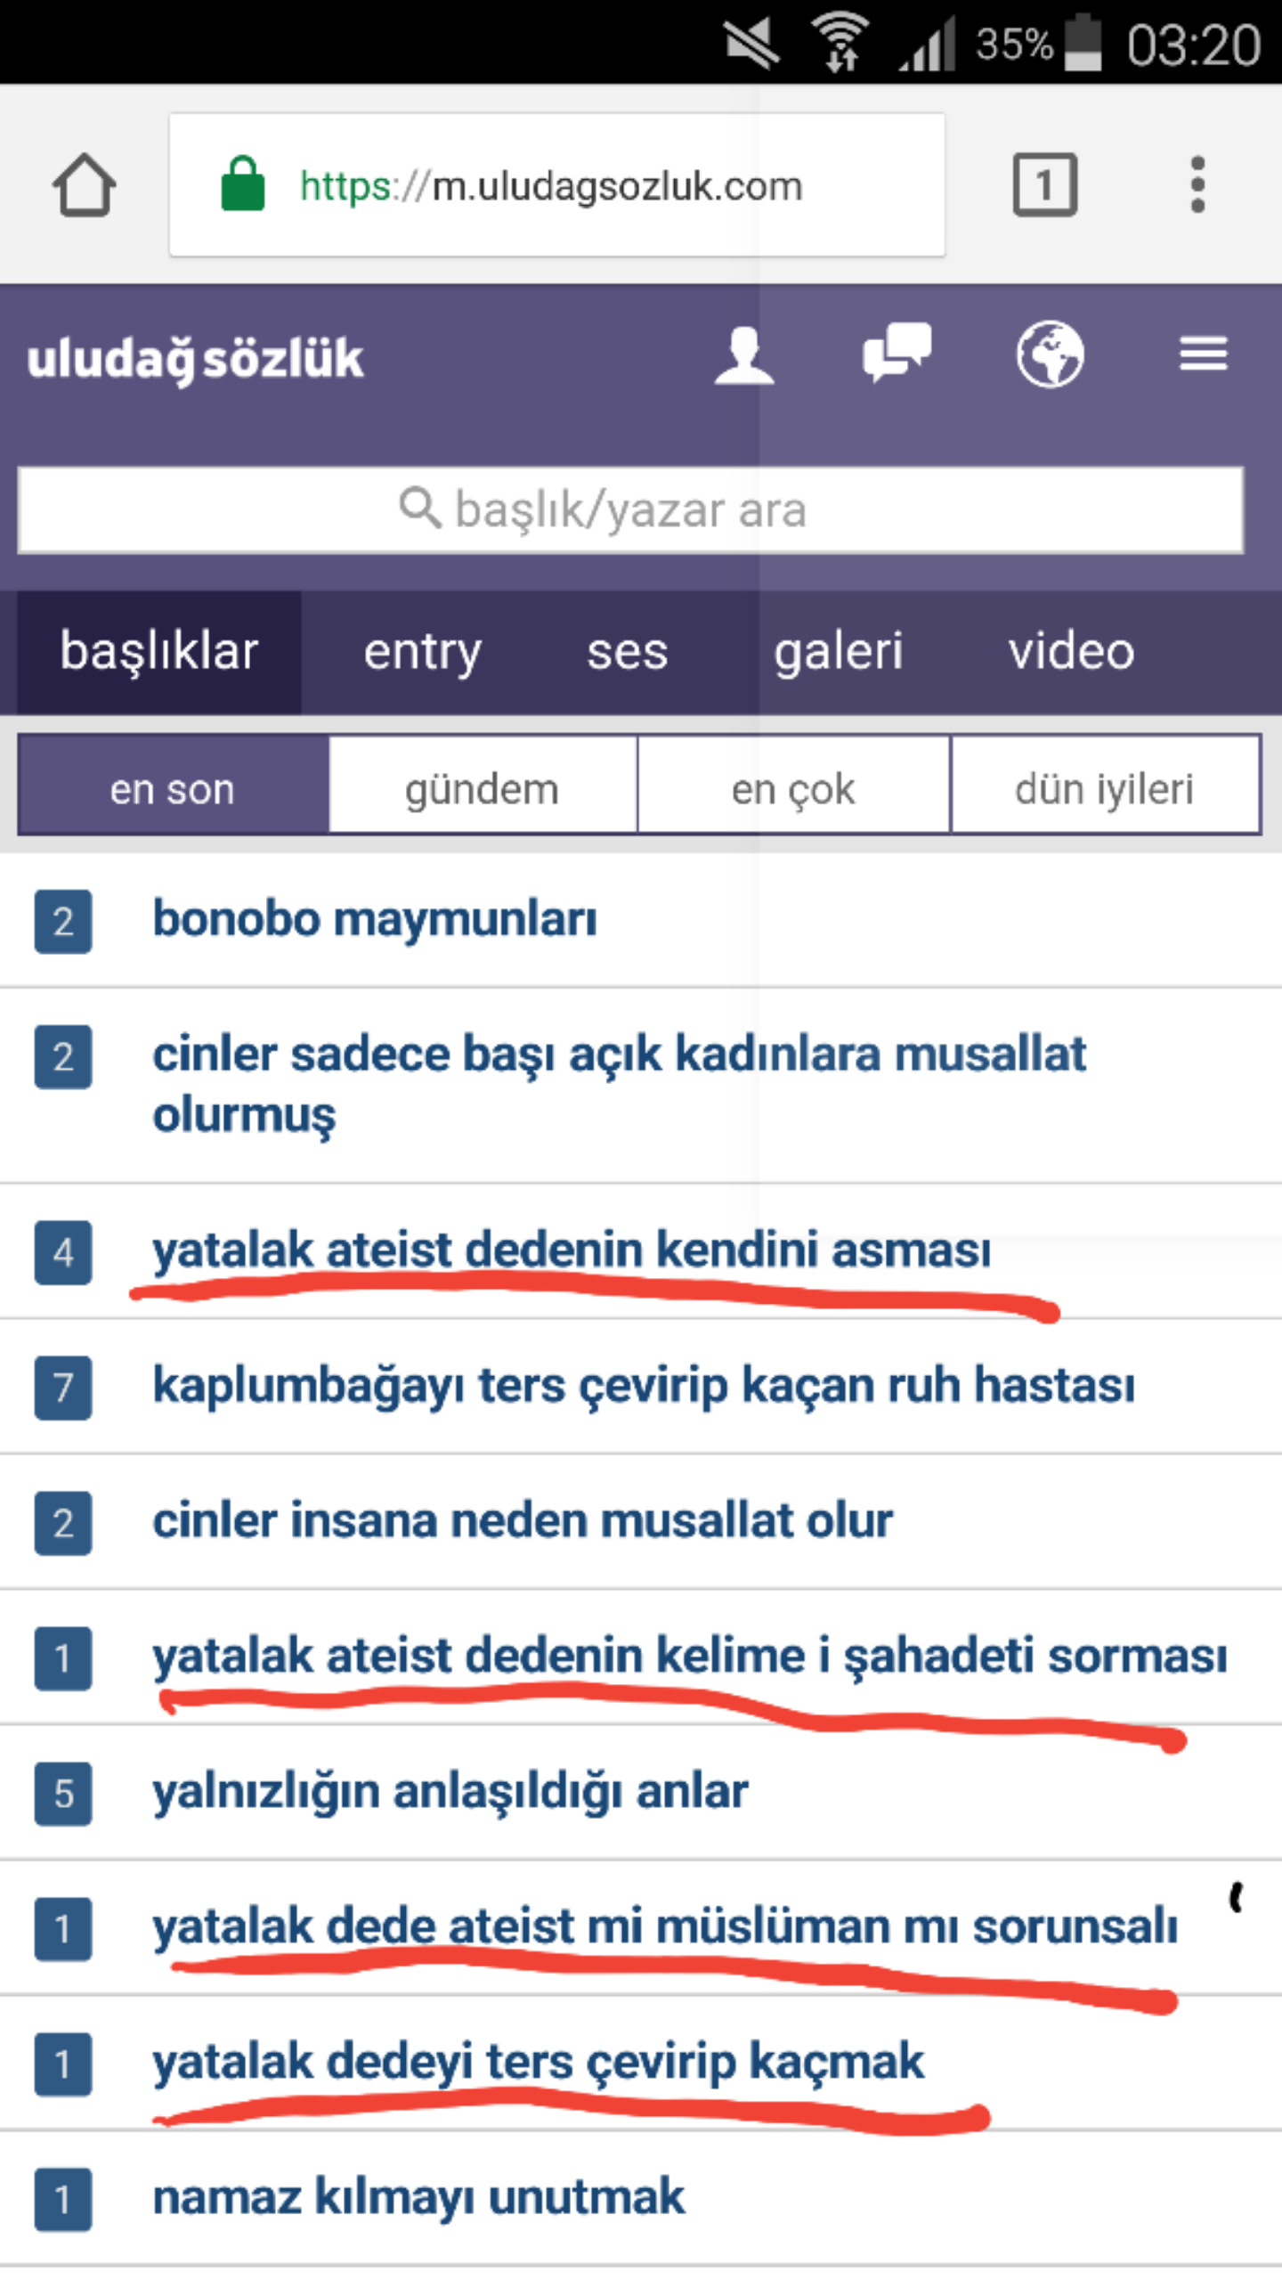Open the hamburger menu
Image resolution: width=1282 pixels, height=2280 pixels.
[1203, 354]
